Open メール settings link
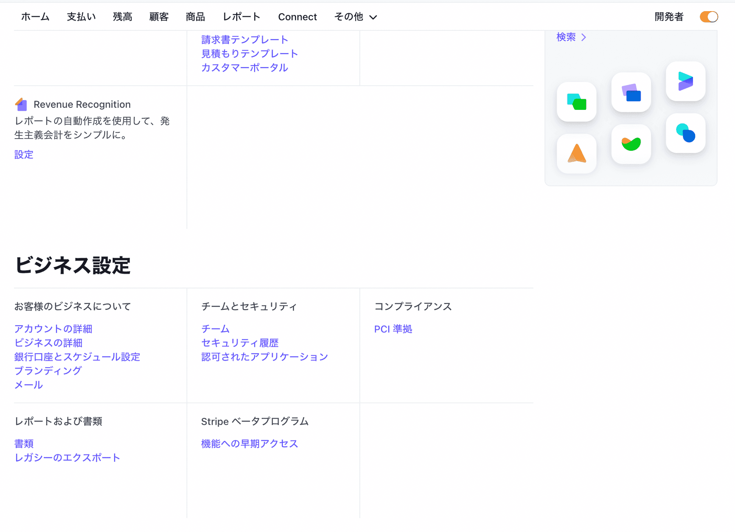This screenshot has height=532, width=735. click(29, 385)
